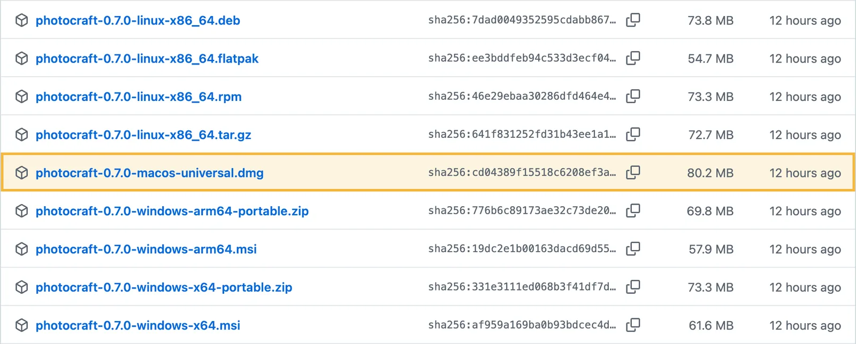The image size is (856, 344).
Task: Download photocraft-0.7.0-linux-x86_64.tar.gz
Action: 143,135
